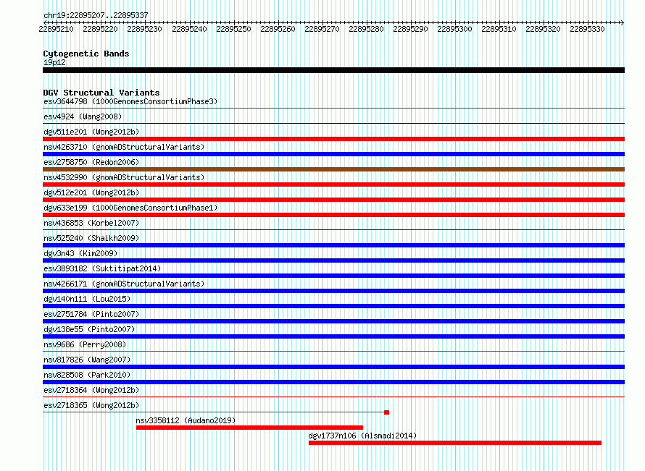Screen dimensions: 645x471
Task: Click nsv436853 (Korbel2007) label
Action: click(x=91, y=223)
